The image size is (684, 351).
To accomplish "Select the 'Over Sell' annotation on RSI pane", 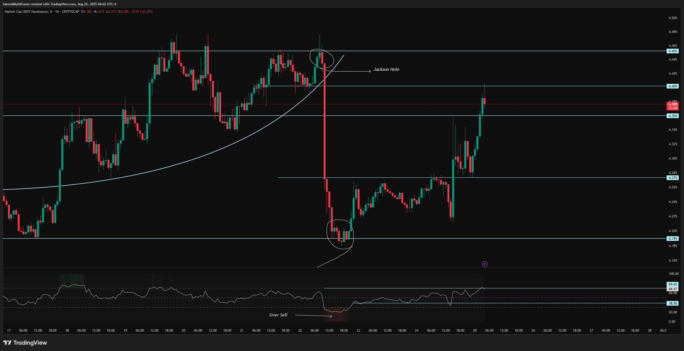I will [278, 315].
